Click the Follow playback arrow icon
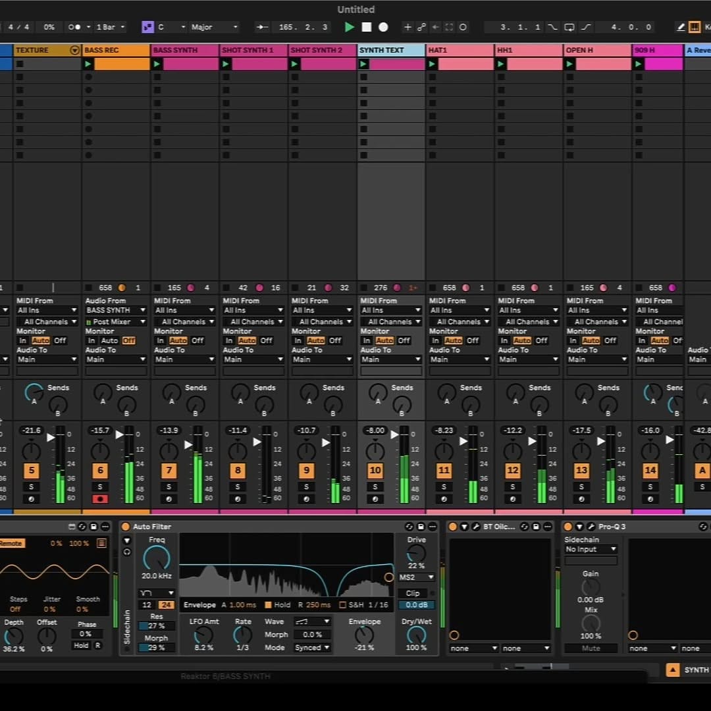Viewport: 711px width, 711px height. [261, 27]
